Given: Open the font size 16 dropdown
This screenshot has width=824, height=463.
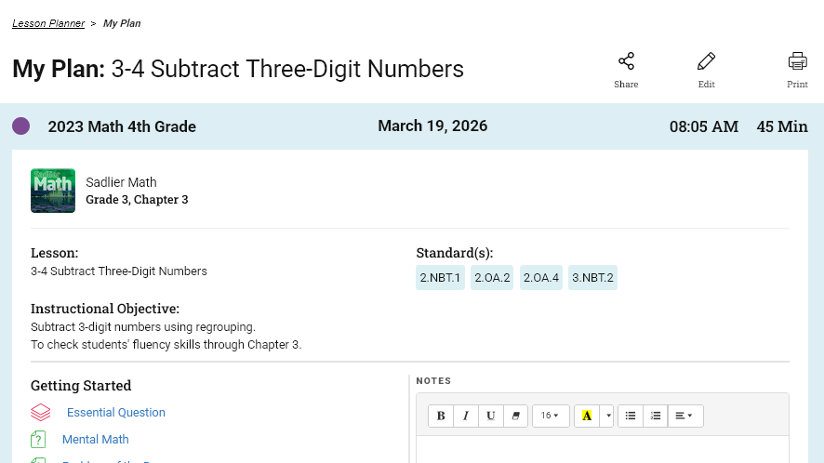Looking at the screenshot, I should tap(551, 416).
